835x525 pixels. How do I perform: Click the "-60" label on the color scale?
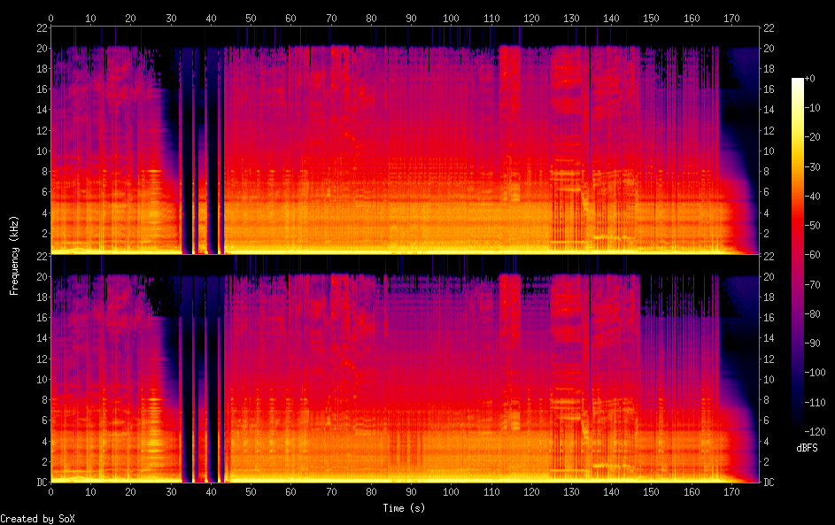[813, 254]
